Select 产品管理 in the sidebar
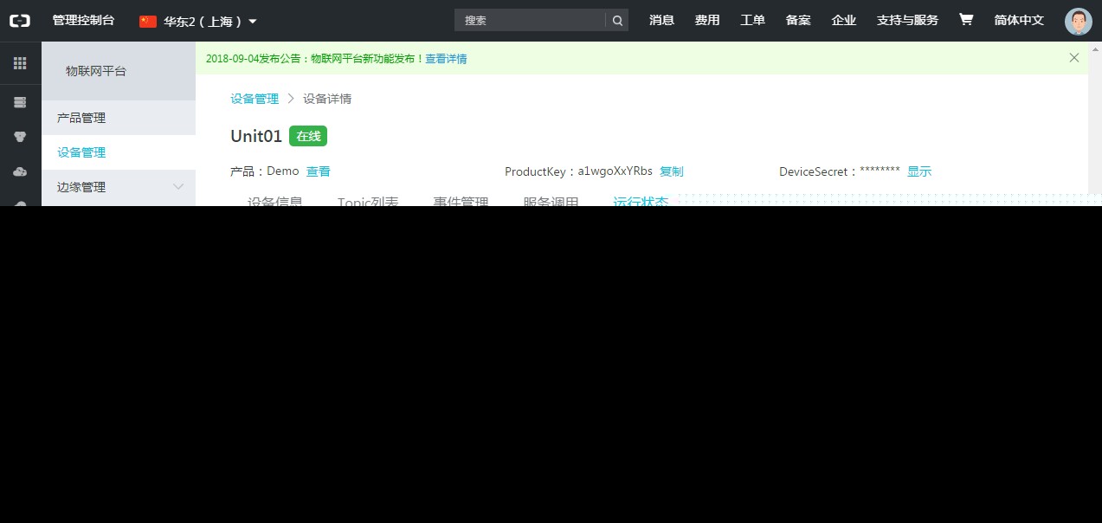Image resolution: width=1102 pixels, height=523 pixels. point(119,118)
